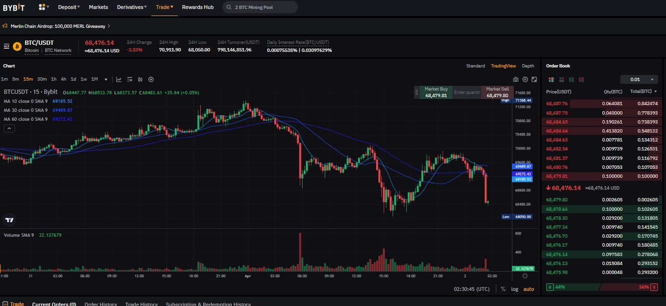Select the 1d timeframe
The width and height of the screenshot is (666, 306).
(x=74, y=79)
